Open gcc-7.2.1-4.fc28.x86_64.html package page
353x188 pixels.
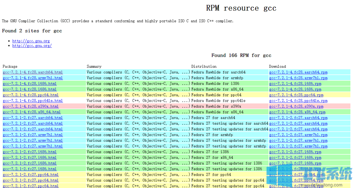click(31, 112)
